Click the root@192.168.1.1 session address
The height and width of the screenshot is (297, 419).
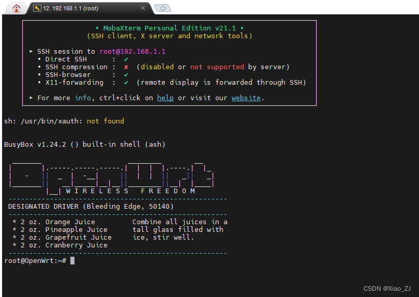pos(132,52)
